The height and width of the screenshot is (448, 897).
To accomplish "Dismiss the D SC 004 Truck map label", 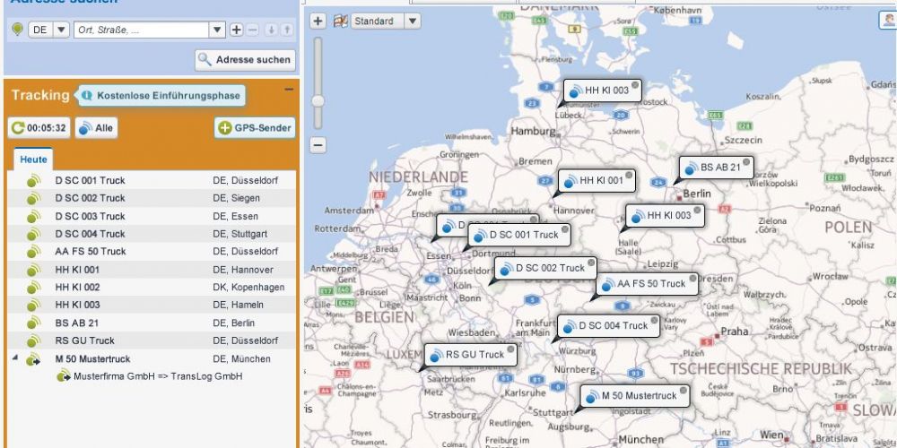I will (x=653, y=321).
